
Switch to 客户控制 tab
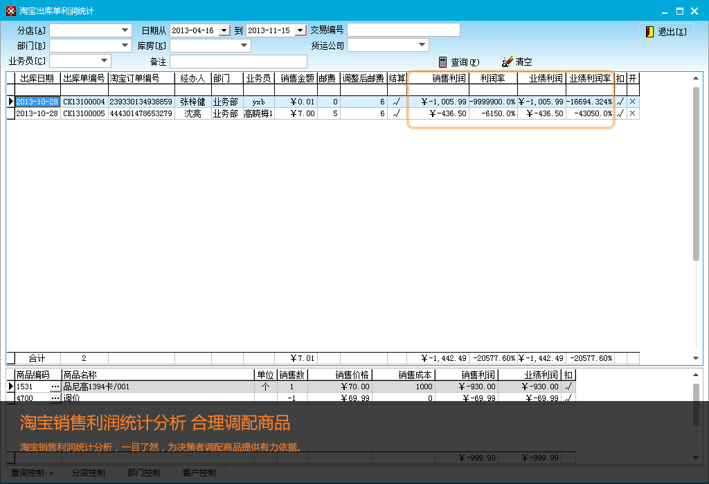pos(199,473)
